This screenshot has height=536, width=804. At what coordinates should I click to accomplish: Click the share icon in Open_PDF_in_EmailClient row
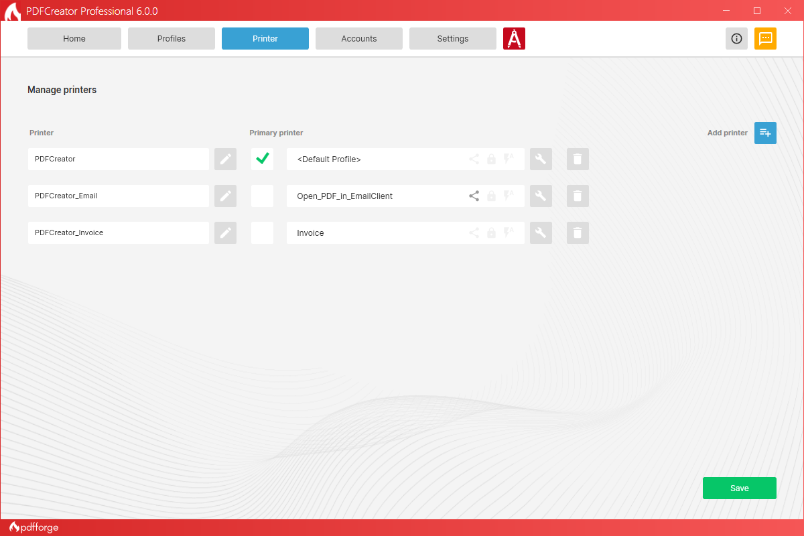[x=474, y=196]
